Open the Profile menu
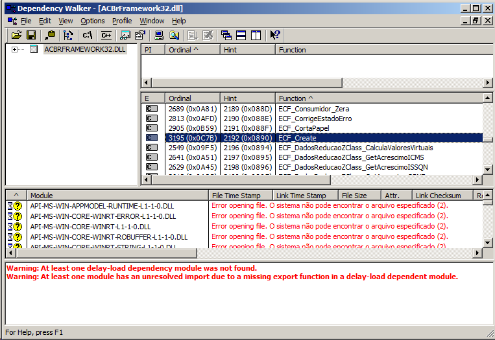Viewport: 495px width, 340px height. click(x=122, y=21)
